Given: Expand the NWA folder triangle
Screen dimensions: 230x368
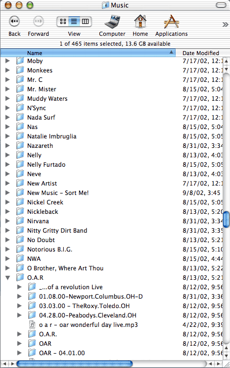Looking at the screenshot, I should pos(7,258).
